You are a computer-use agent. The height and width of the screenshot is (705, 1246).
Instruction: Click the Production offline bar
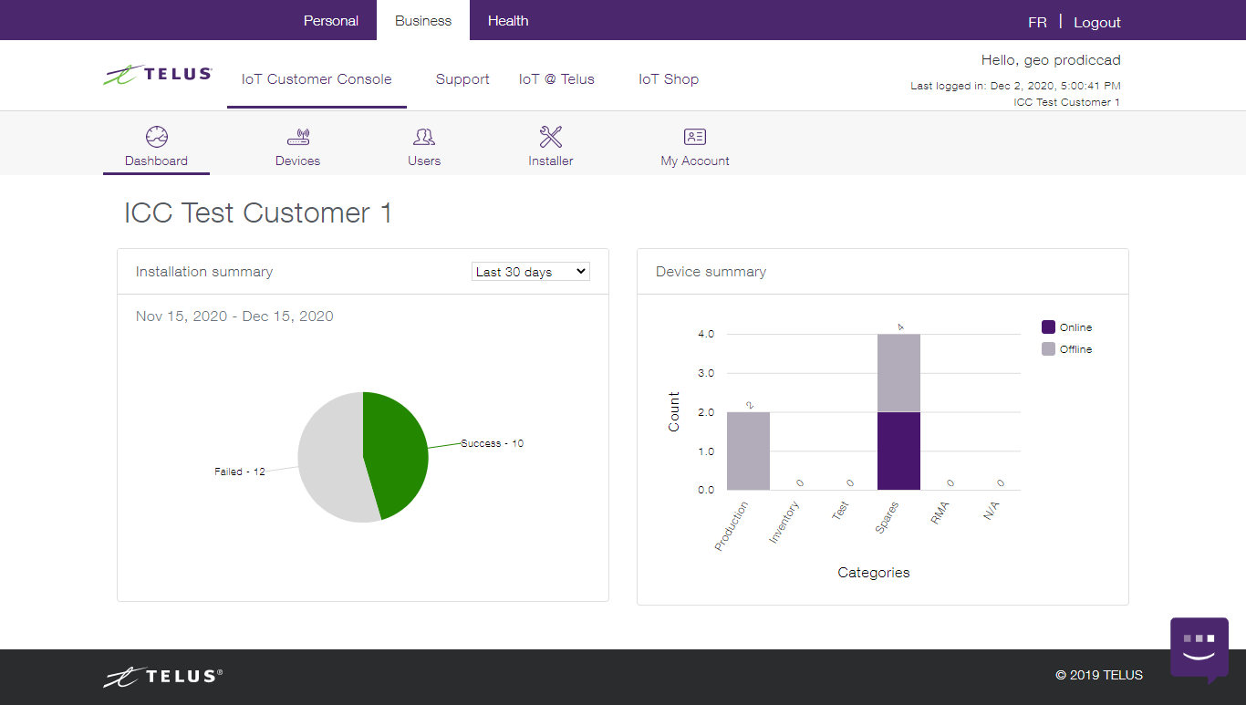click(748, 451)
